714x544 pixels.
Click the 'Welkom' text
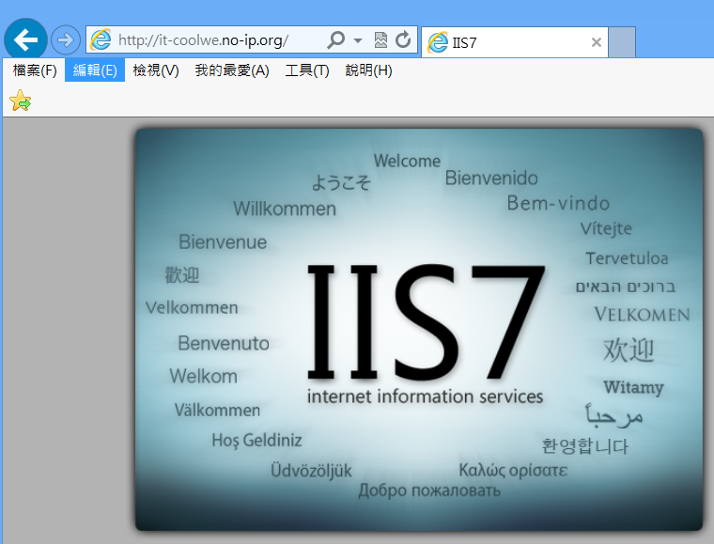coord(203,377)
